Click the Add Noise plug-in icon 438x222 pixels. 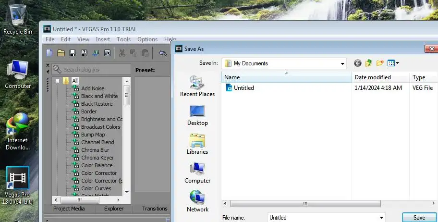point(75,88)
